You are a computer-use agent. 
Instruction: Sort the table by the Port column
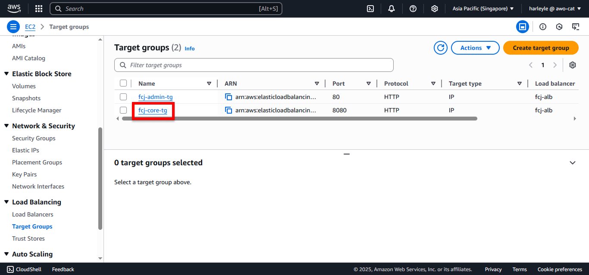pyautogui.click(x=369, y=83)
